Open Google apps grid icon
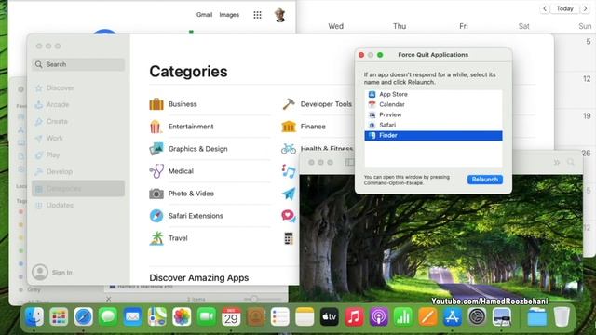Viewport: 596px width, 335px height. pos(257,15)
